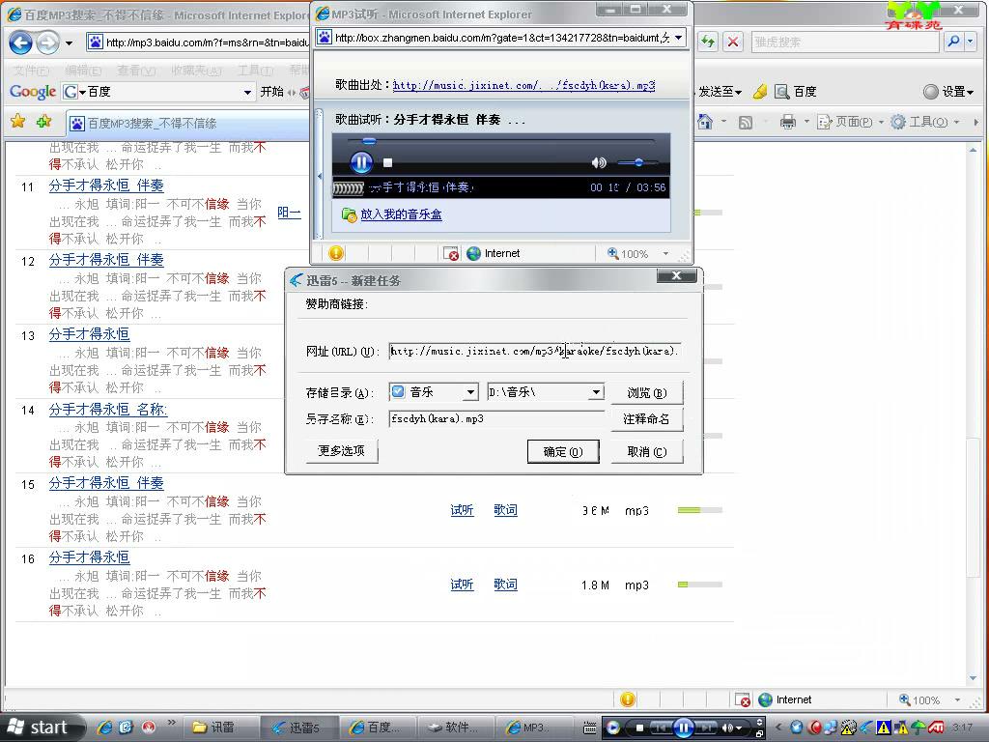Pause the song in the MP3试听 player
Viewport: 989px width, 742px height.
point(361,162)
